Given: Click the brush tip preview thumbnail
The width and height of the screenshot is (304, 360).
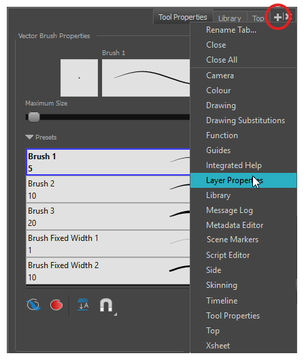Looking at the screenshot, I should [79, 78].
